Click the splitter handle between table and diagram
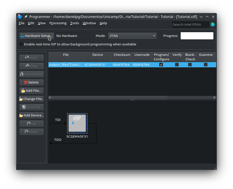Viewport: 233px width, 189px height. coord(133,100)
